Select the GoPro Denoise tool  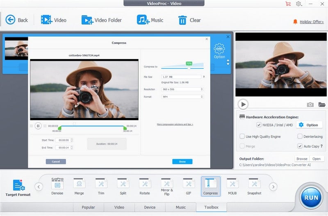click(x=57, y=186)
